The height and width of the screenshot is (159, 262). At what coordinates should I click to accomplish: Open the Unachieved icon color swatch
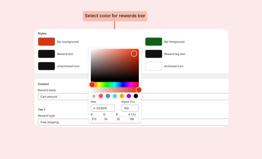(x=47, y=66)
